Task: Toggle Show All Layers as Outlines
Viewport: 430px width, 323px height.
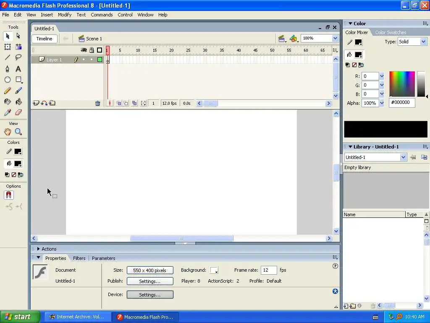Action: click(100, 50)
